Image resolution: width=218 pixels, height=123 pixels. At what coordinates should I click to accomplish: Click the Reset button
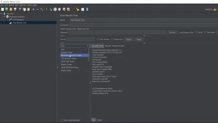click(x=139, y=40)
